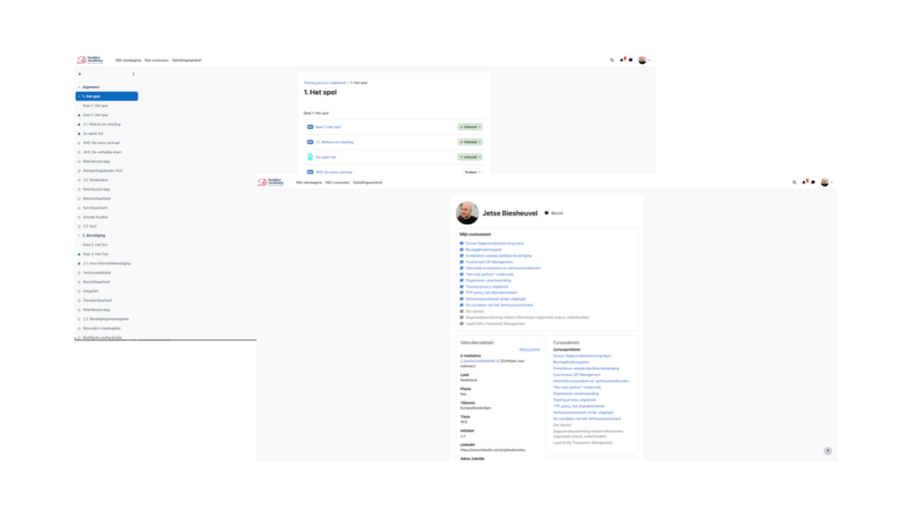Collapse the '2. Beveiliging' sidebar section

click(78, 235)
